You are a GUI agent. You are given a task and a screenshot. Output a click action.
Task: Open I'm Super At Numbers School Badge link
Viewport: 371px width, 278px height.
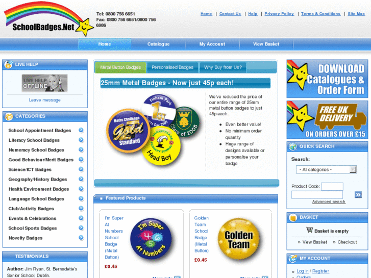[x=114, y=238]
